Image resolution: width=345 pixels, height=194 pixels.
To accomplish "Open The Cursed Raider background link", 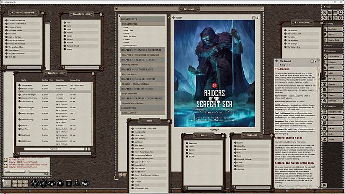I will (294, 33).
